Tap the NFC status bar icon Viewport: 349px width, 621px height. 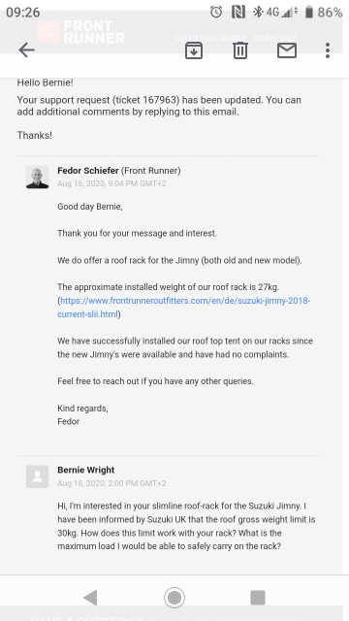coord(238,12)
